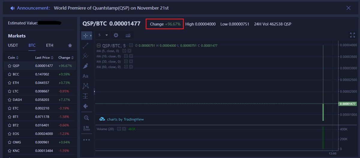Select the measure ruler tool

point(86,128)
